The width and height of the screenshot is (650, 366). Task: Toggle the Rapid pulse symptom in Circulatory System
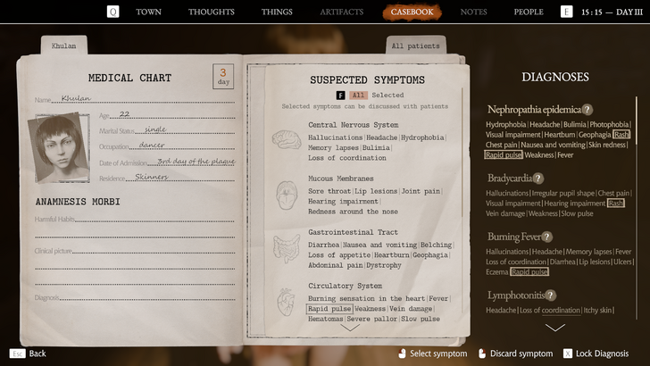329,309
